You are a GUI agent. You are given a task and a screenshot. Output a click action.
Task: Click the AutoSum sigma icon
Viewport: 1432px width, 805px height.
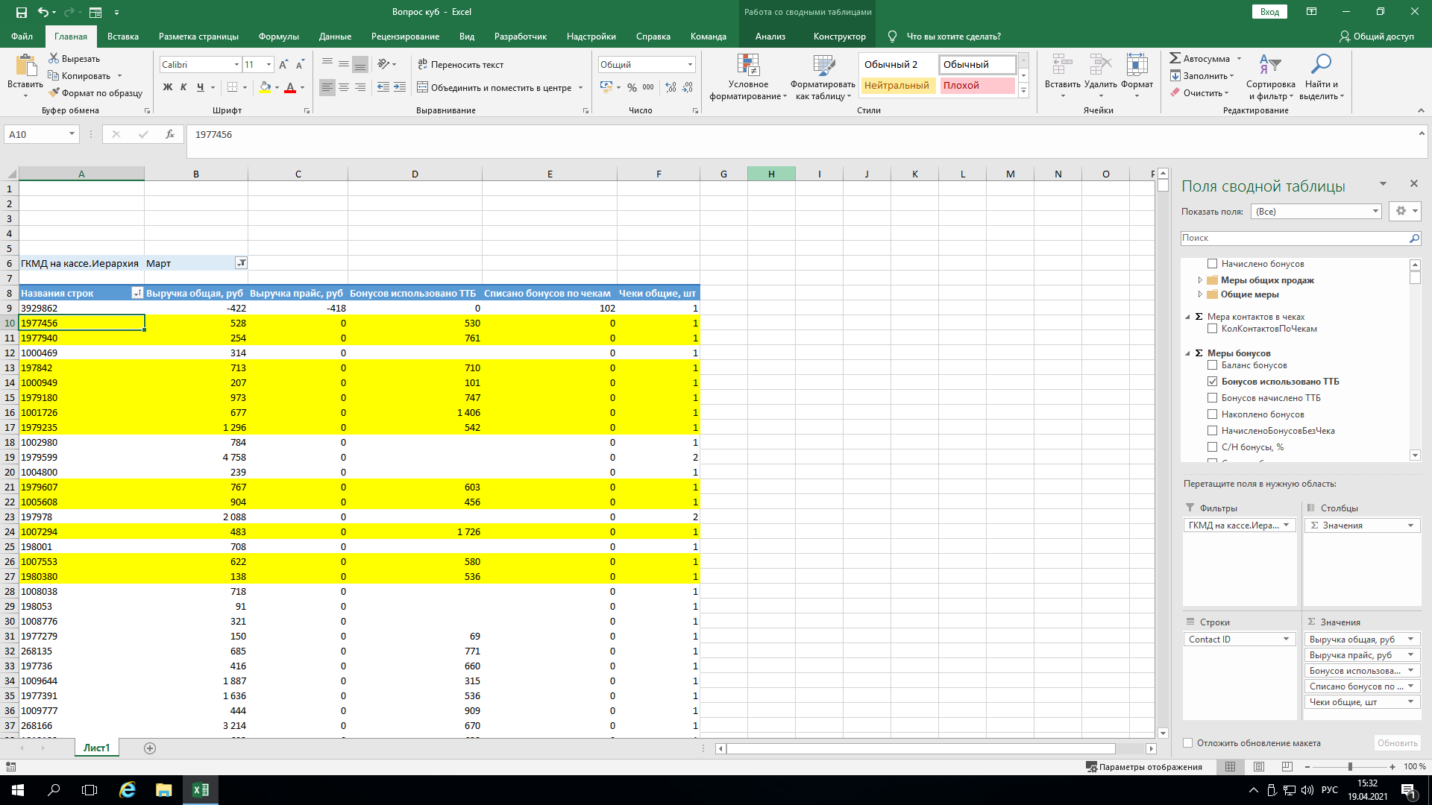pyautogui.click(x=1175, y=58)
